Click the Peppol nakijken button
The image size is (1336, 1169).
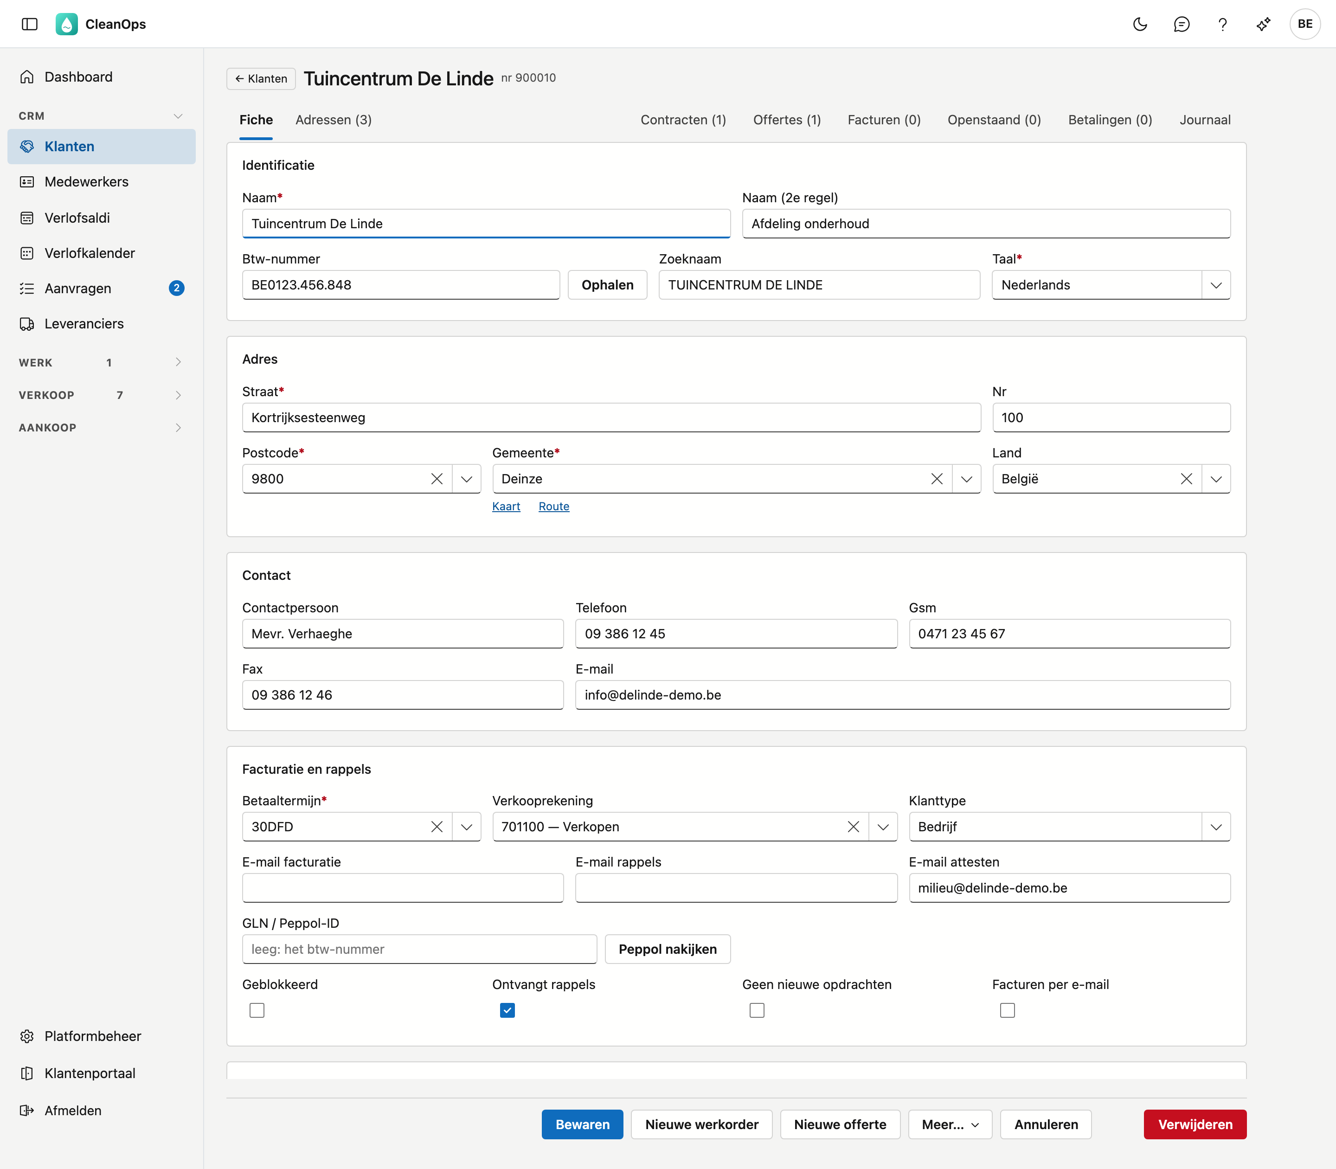point(668,949)
